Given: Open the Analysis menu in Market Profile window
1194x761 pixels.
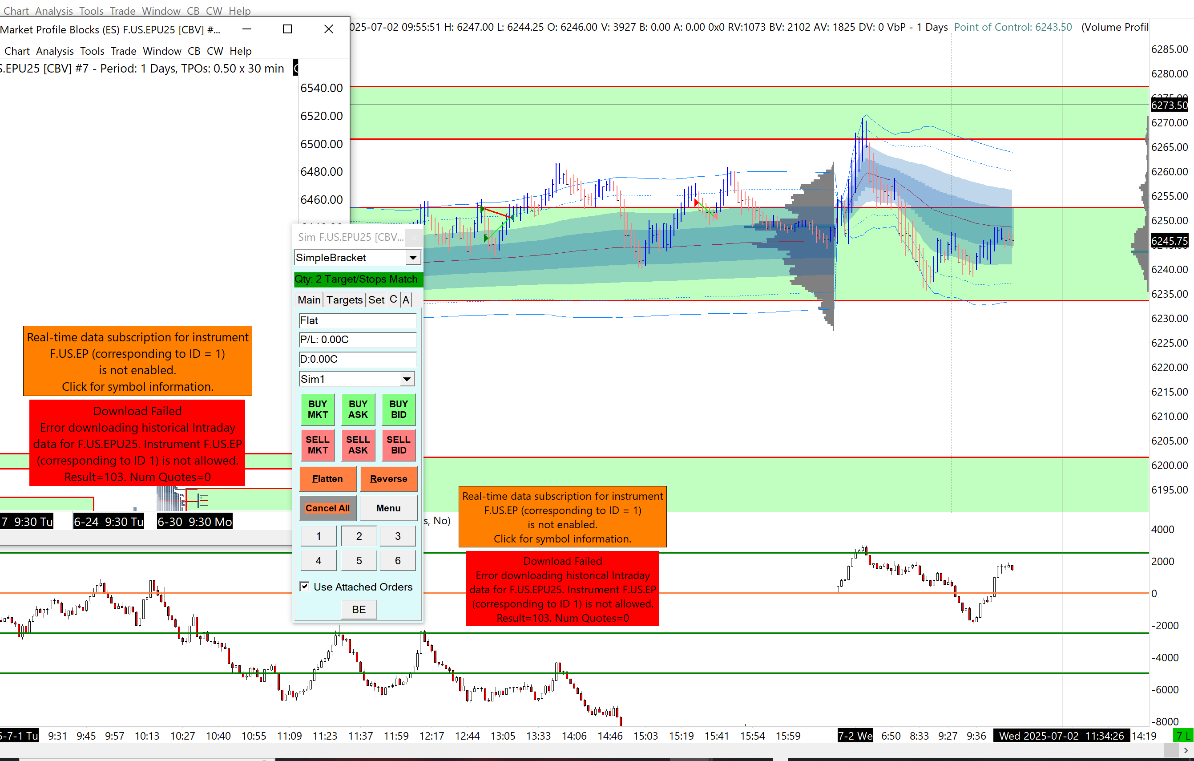Looking at the screenshot, I should [x=55, y=51].
